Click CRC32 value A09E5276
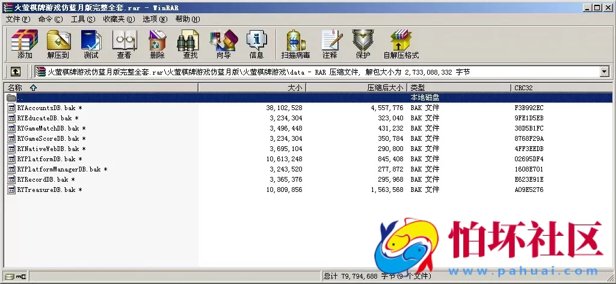The image size is (616, 284). (x=529, y=190)
